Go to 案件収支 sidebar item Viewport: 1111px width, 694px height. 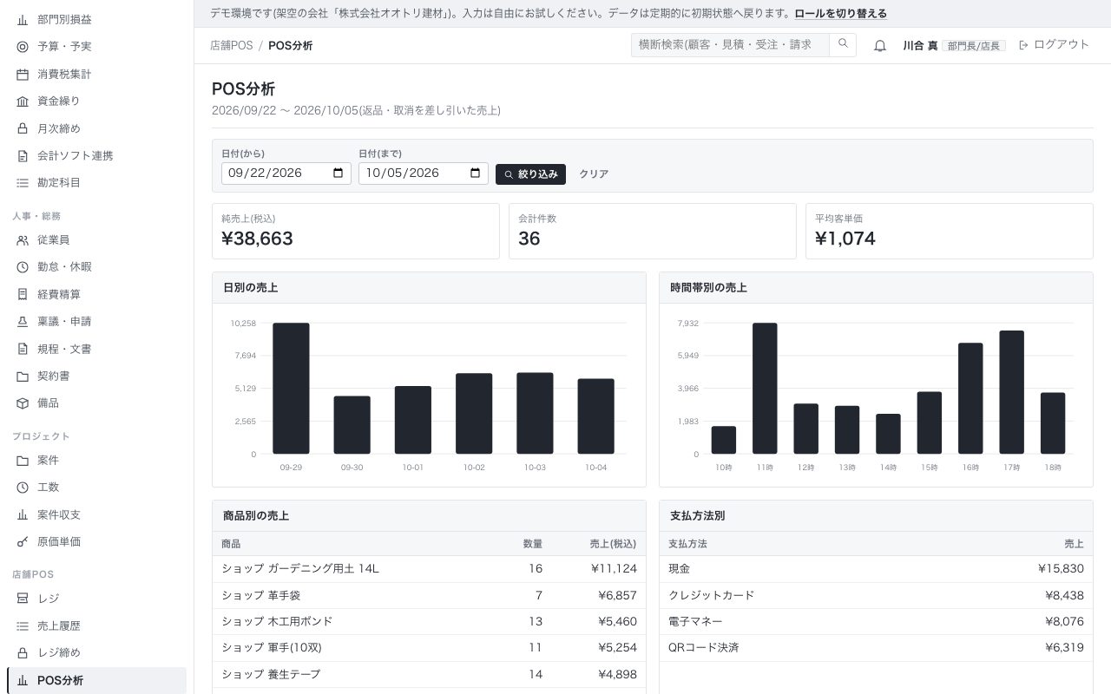(x=96, y=514)
